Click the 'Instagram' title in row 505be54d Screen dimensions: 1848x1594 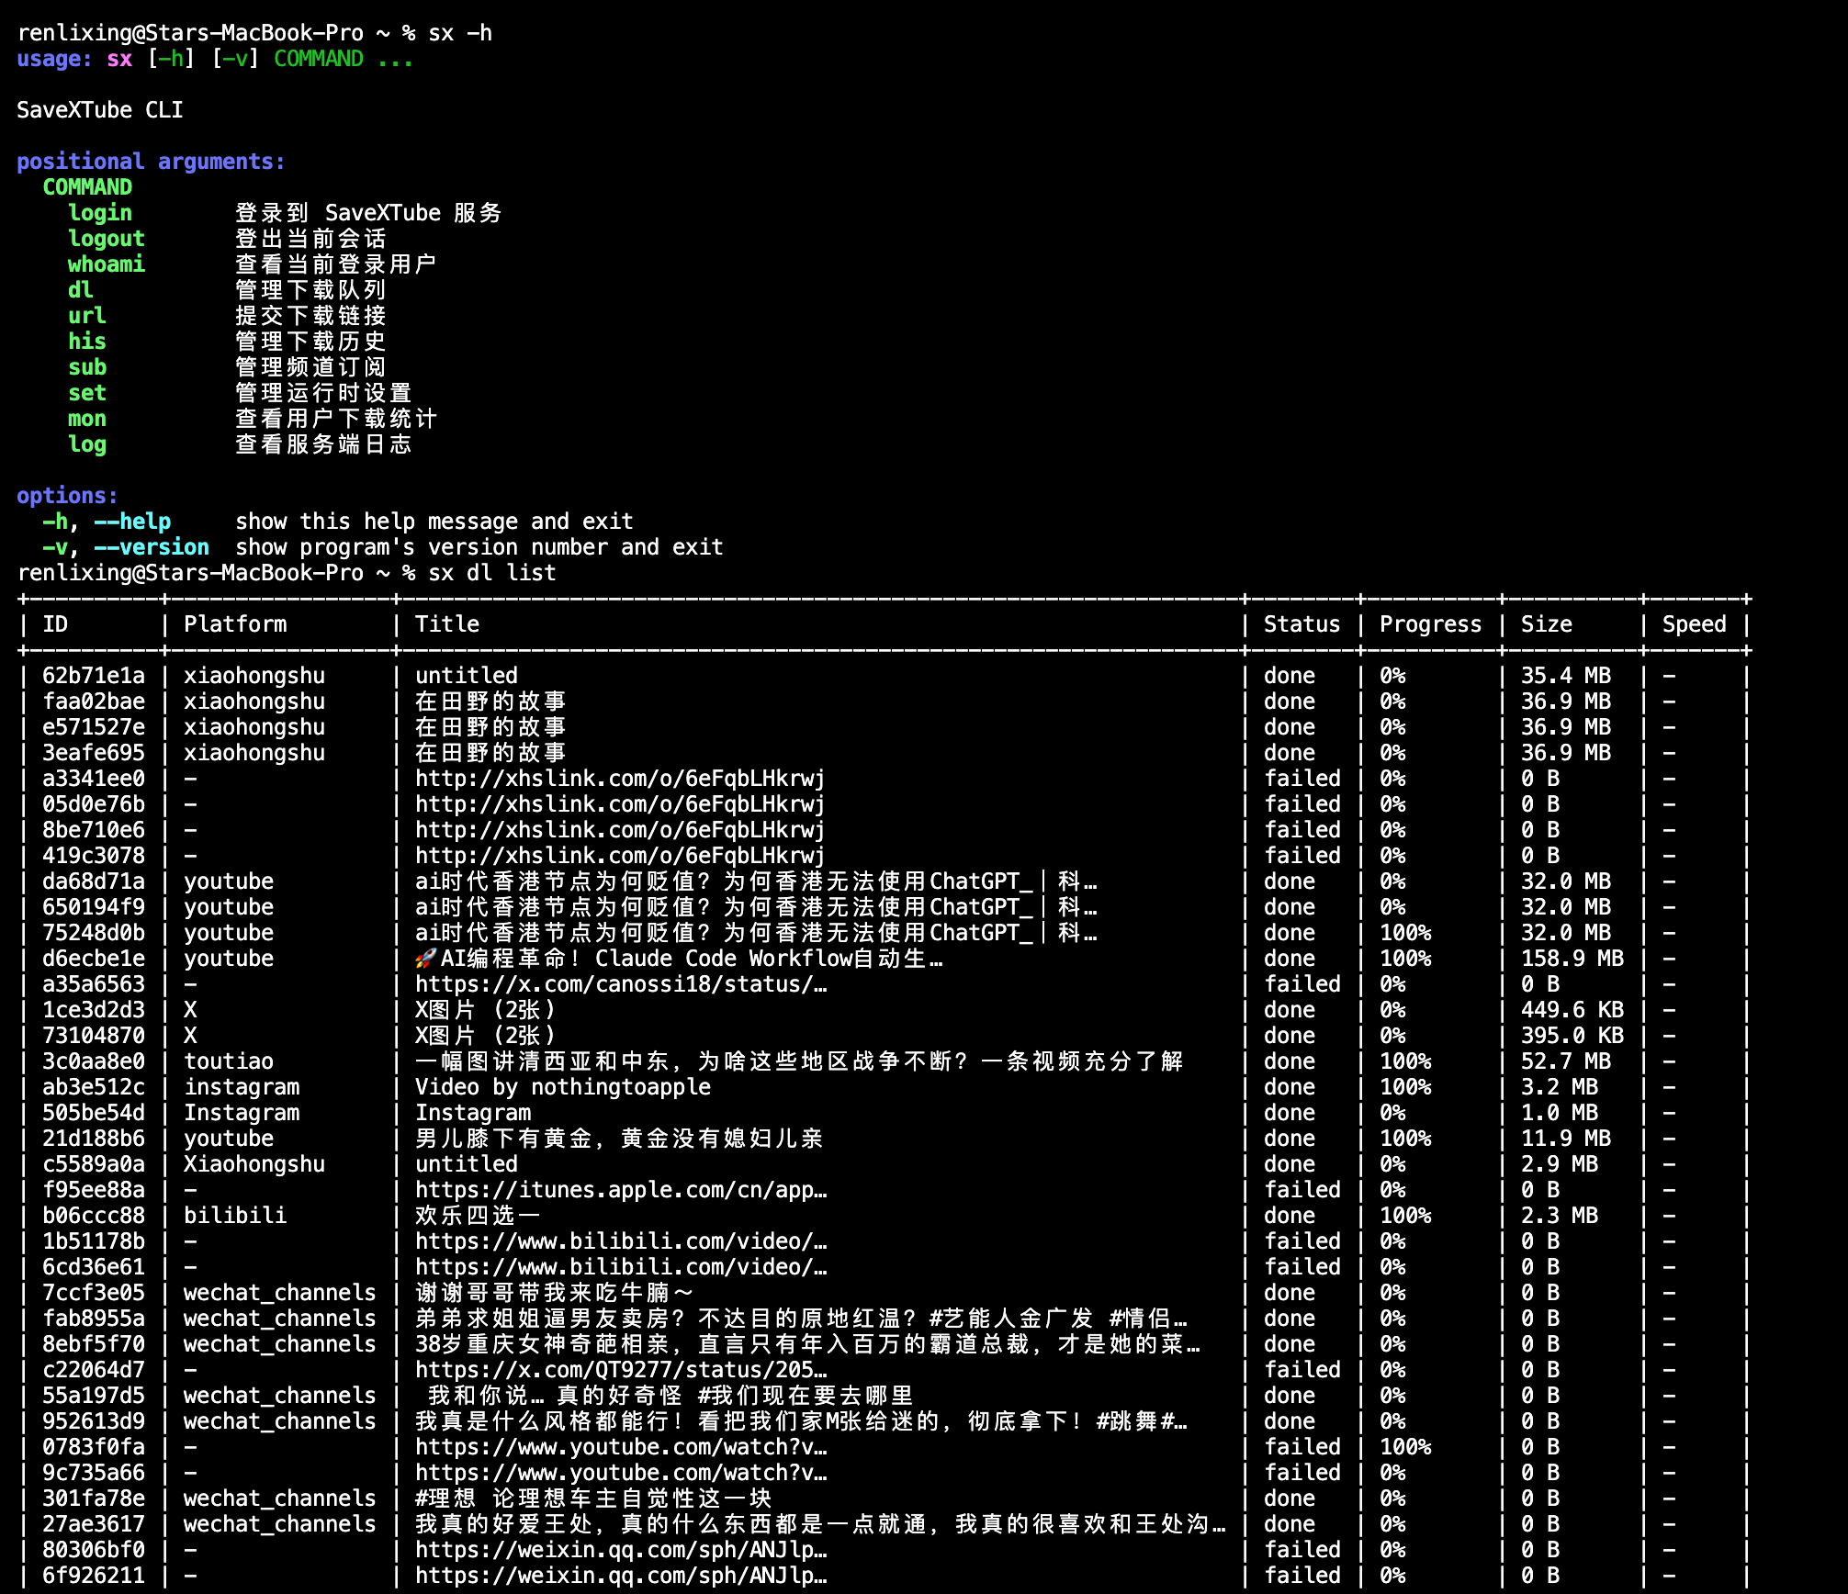coord(473,1113)
